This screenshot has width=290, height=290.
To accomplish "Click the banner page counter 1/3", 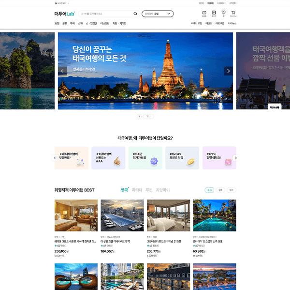I will (148, 116).
